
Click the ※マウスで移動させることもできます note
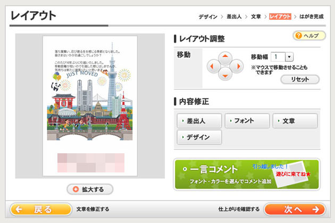tap(279, 70)
